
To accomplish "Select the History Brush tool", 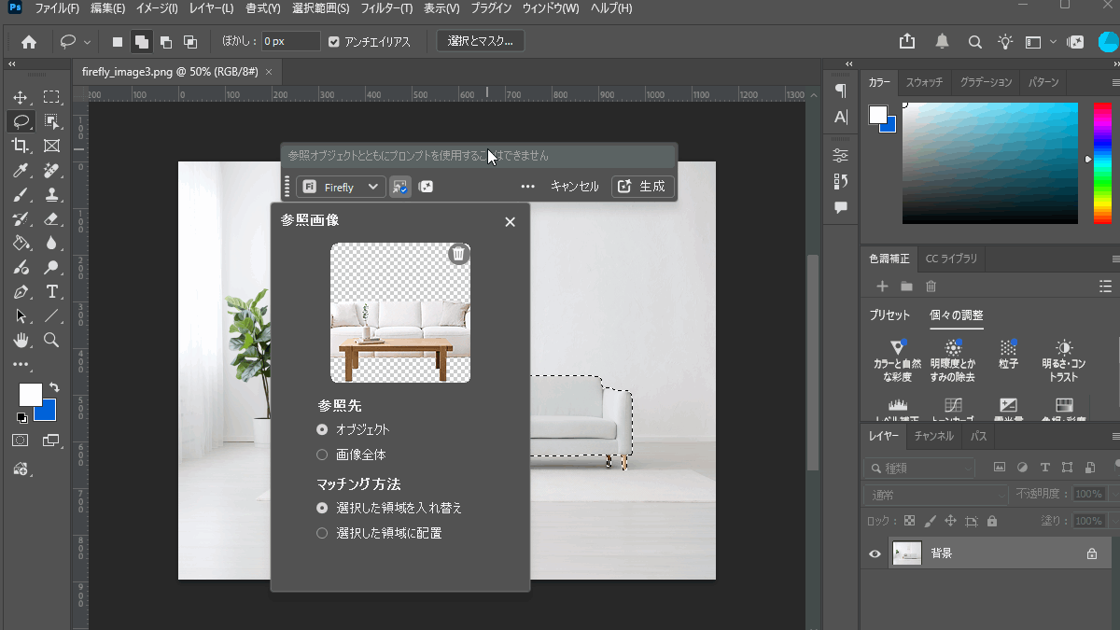I will click(21, 218).
